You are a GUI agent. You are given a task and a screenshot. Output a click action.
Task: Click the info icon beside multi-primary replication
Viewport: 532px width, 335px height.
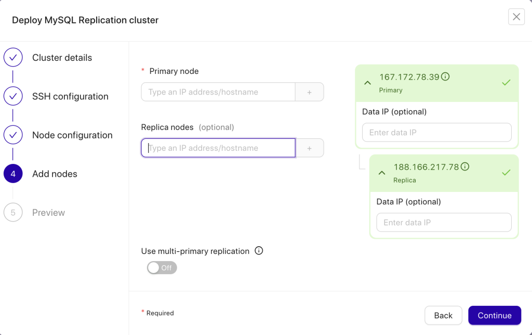259,251
